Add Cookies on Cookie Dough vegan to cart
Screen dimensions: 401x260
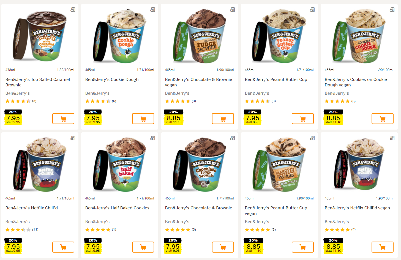[x=383, y=119]
